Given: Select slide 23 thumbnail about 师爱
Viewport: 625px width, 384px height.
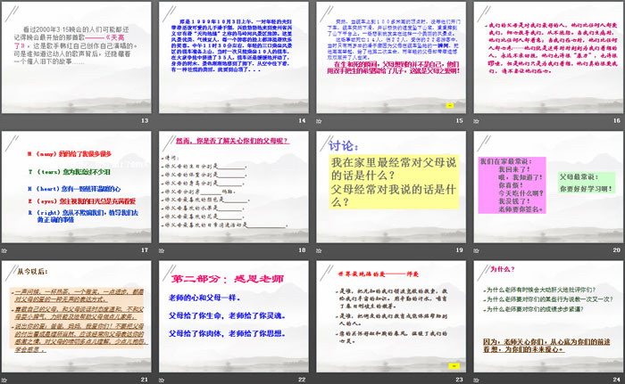Looking at the screenshot, I should 391,317.
